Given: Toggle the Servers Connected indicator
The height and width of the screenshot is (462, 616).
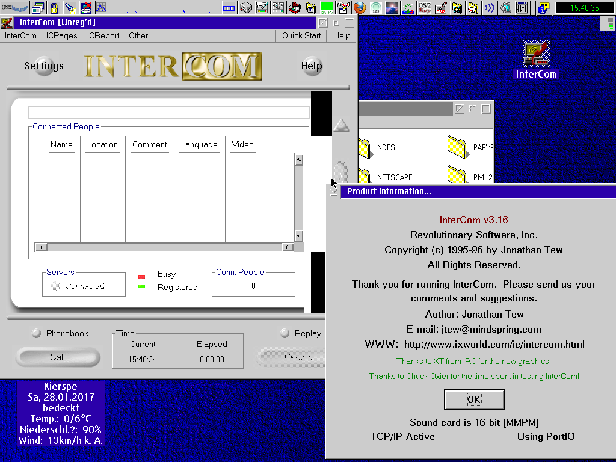Looking at the screenshot, I should (55, 286).
